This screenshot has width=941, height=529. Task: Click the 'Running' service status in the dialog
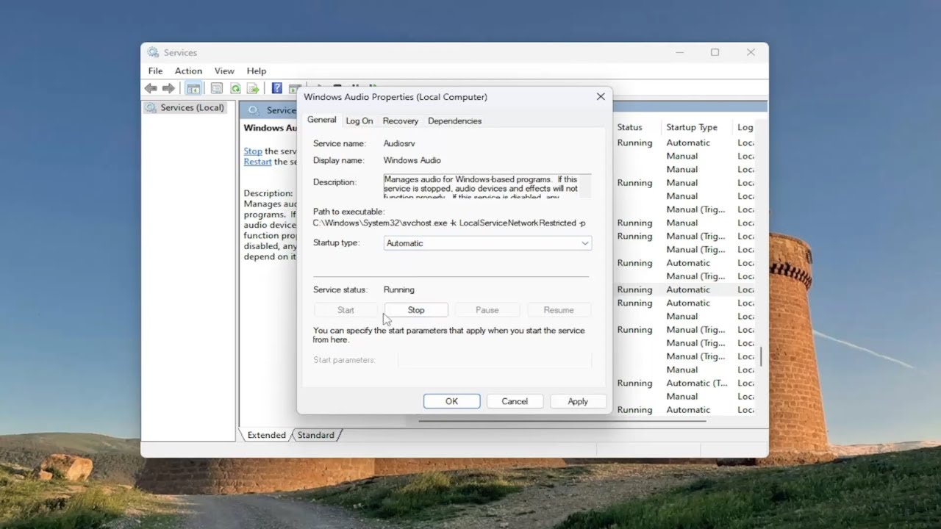click(399, 289)
